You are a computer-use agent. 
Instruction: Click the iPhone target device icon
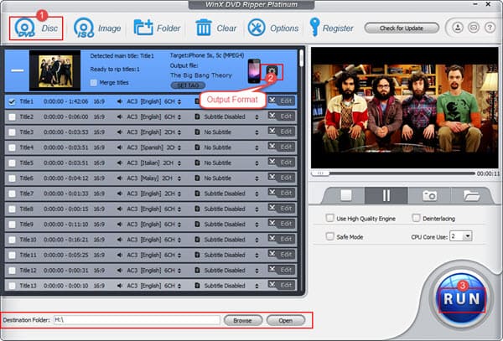(254, 71)
